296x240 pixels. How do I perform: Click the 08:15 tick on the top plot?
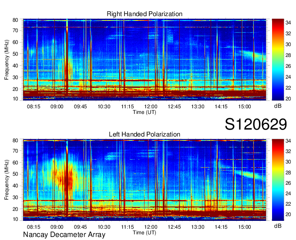[34, 107]
